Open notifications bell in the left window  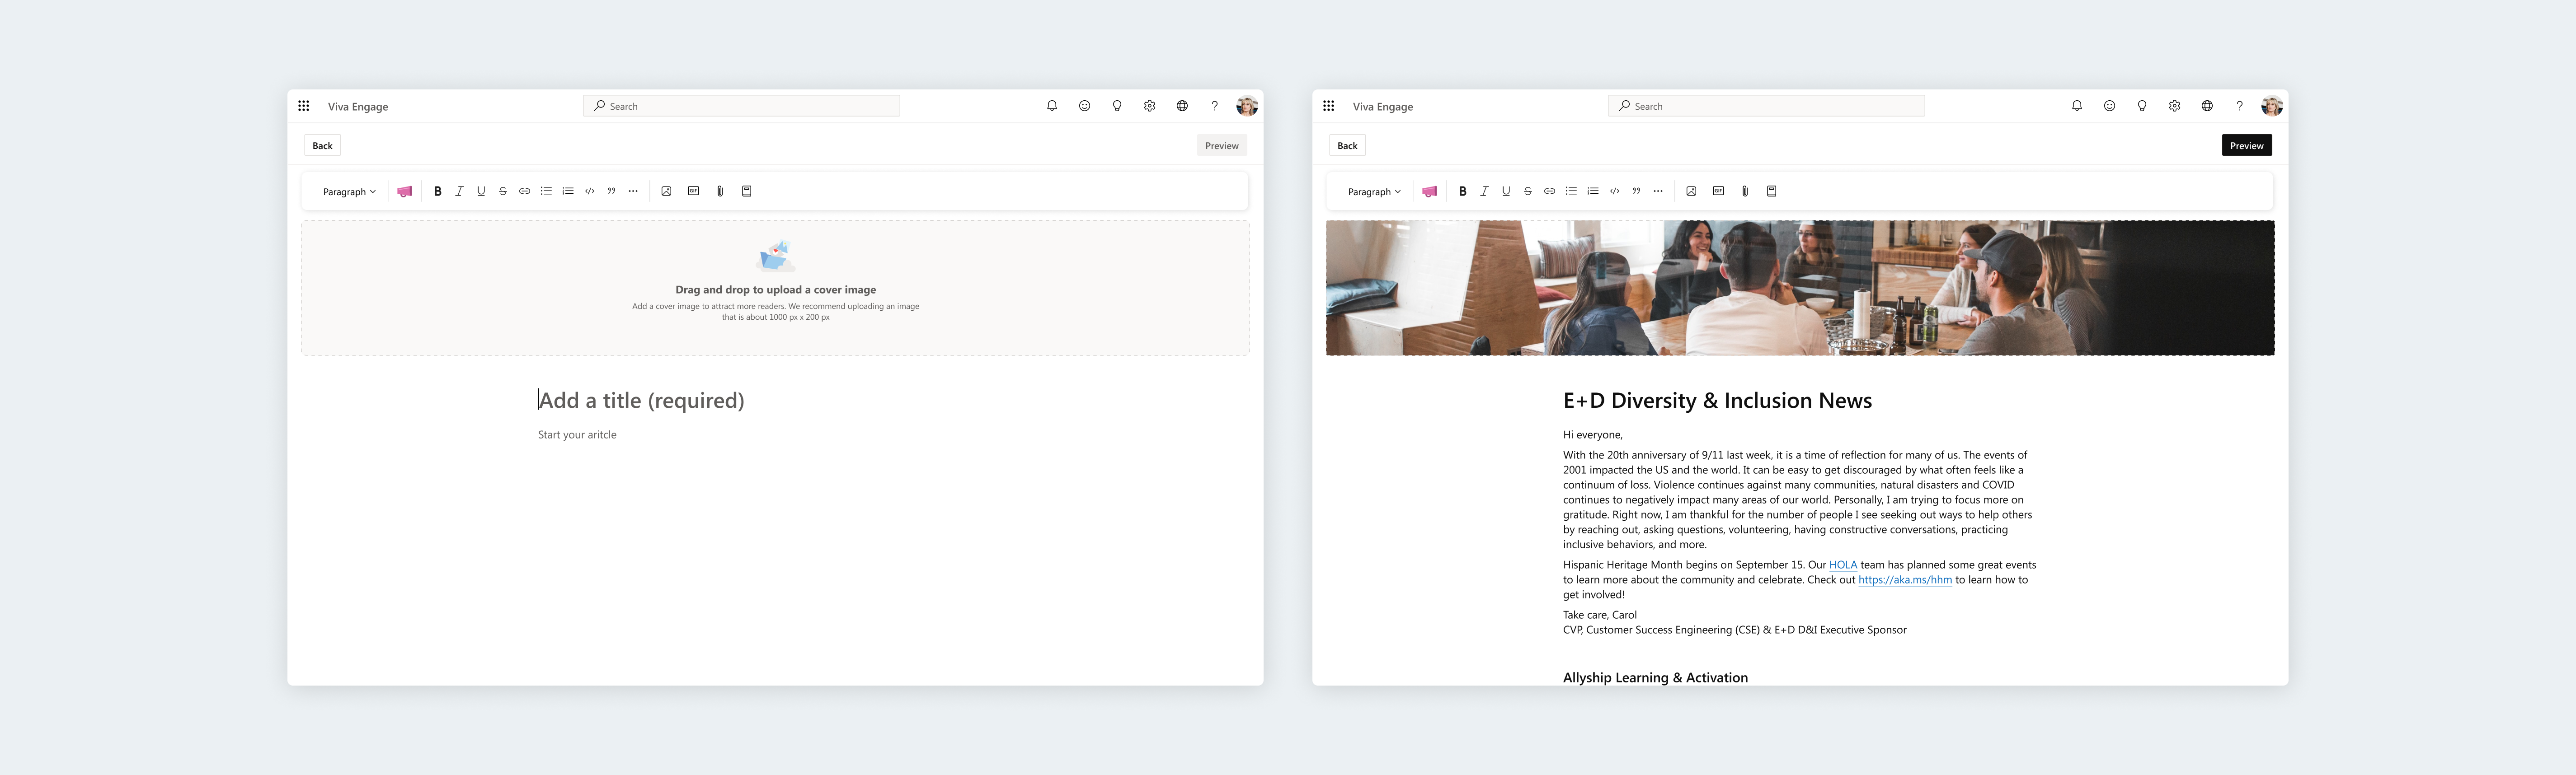point(1052,106)
